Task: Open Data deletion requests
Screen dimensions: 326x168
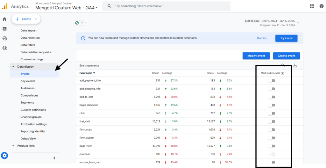Action: coord(36,52)
